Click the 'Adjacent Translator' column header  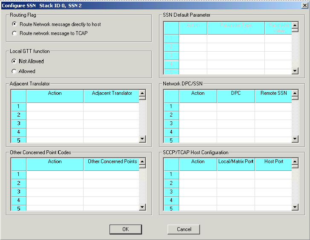[112, 94]
